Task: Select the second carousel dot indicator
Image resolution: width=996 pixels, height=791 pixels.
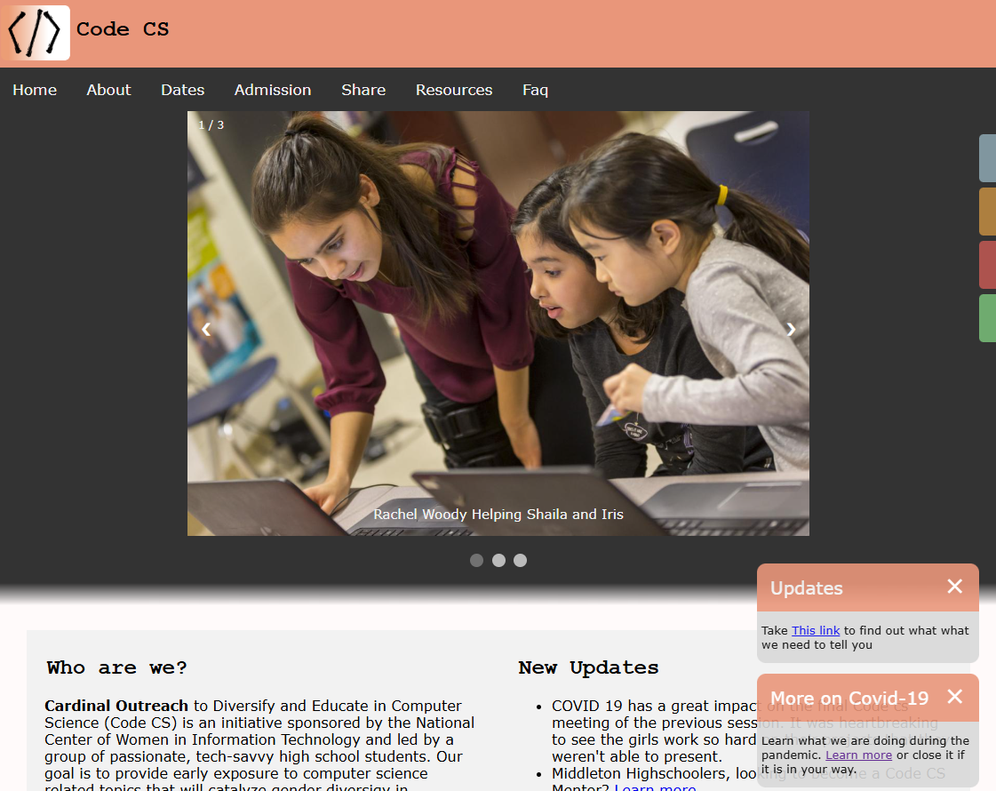Action: (498, 560)
